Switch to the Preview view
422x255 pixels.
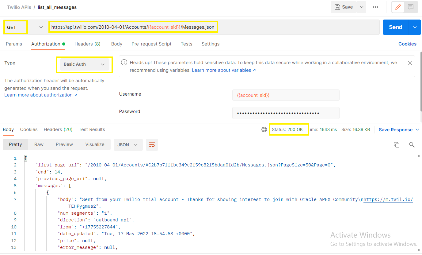[64, 144]
